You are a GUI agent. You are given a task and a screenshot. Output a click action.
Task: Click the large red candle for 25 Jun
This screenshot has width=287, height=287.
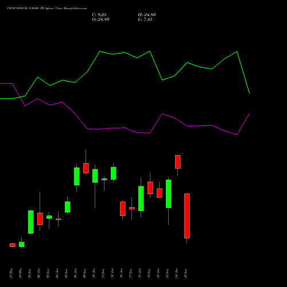pos(187,216)
